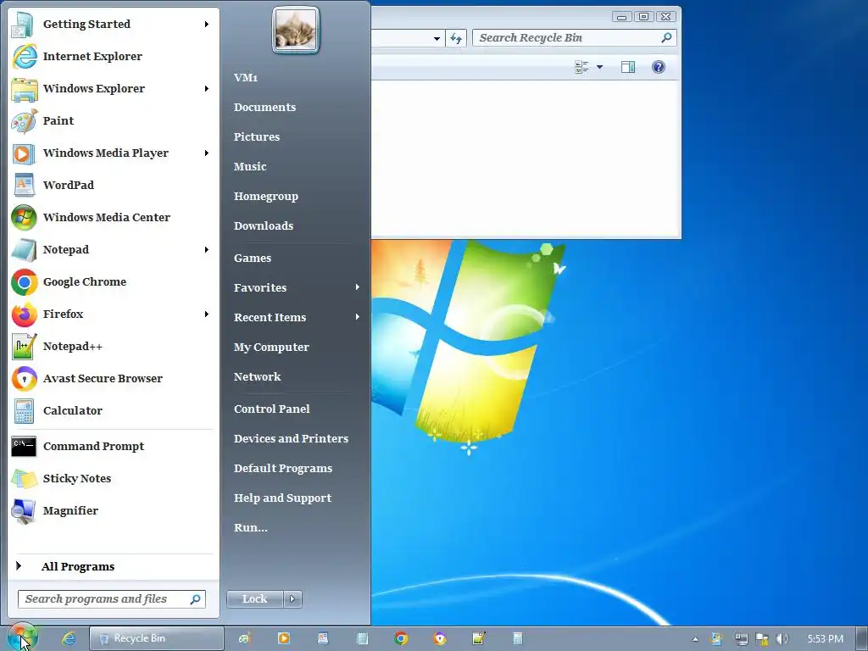The image size is (868, 651).
Task: Expand Windows Media Player jump list arrow
Action: [207, 153]
